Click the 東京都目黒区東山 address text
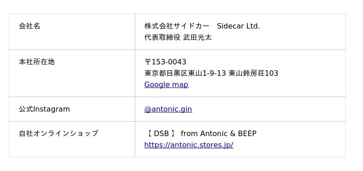This screenshot has height=171, width=363. coord(173,73)
